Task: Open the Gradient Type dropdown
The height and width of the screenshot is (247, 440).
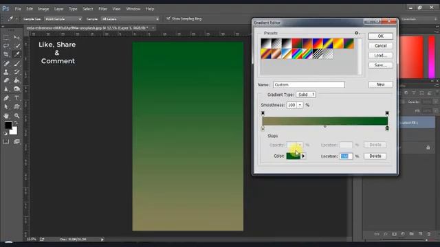Action: (x=306, y=95)
